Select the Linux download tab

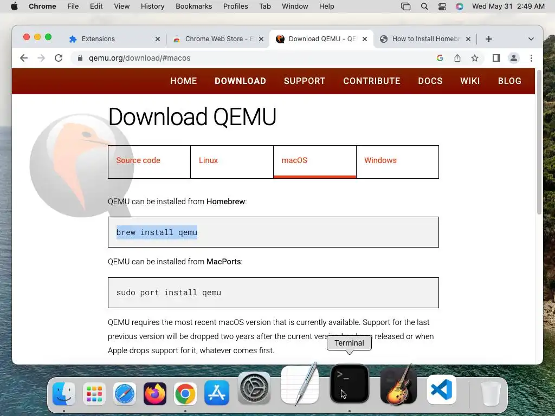(x=232, y=161)
